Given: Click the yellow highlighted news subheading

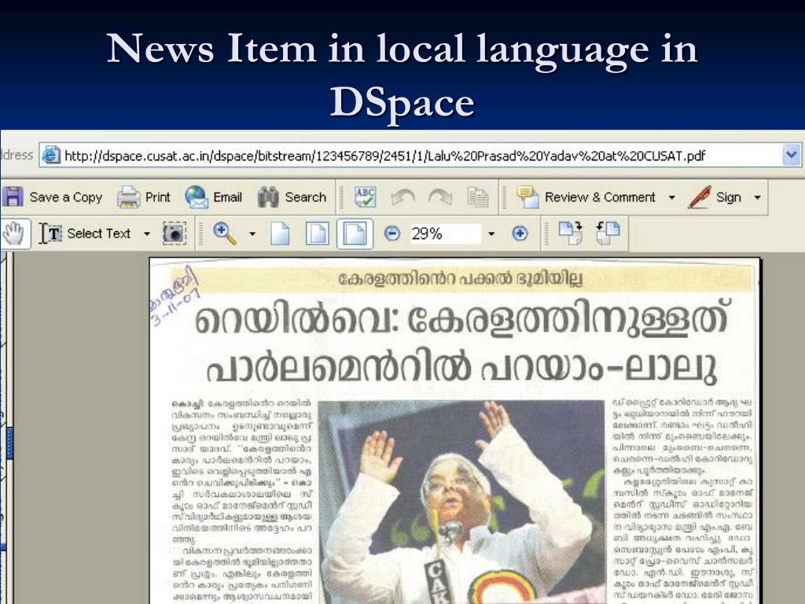Looking at the screenshot, I should (x=461, y=279).
